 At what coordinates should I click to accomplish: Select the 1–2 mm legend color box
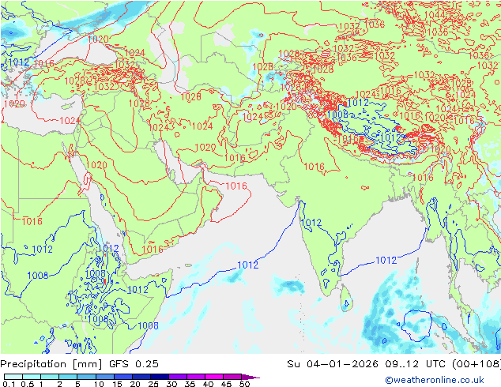coord(50,377)
